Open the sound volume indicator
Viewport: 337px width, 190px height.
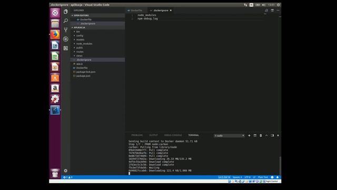coord(264,5)
